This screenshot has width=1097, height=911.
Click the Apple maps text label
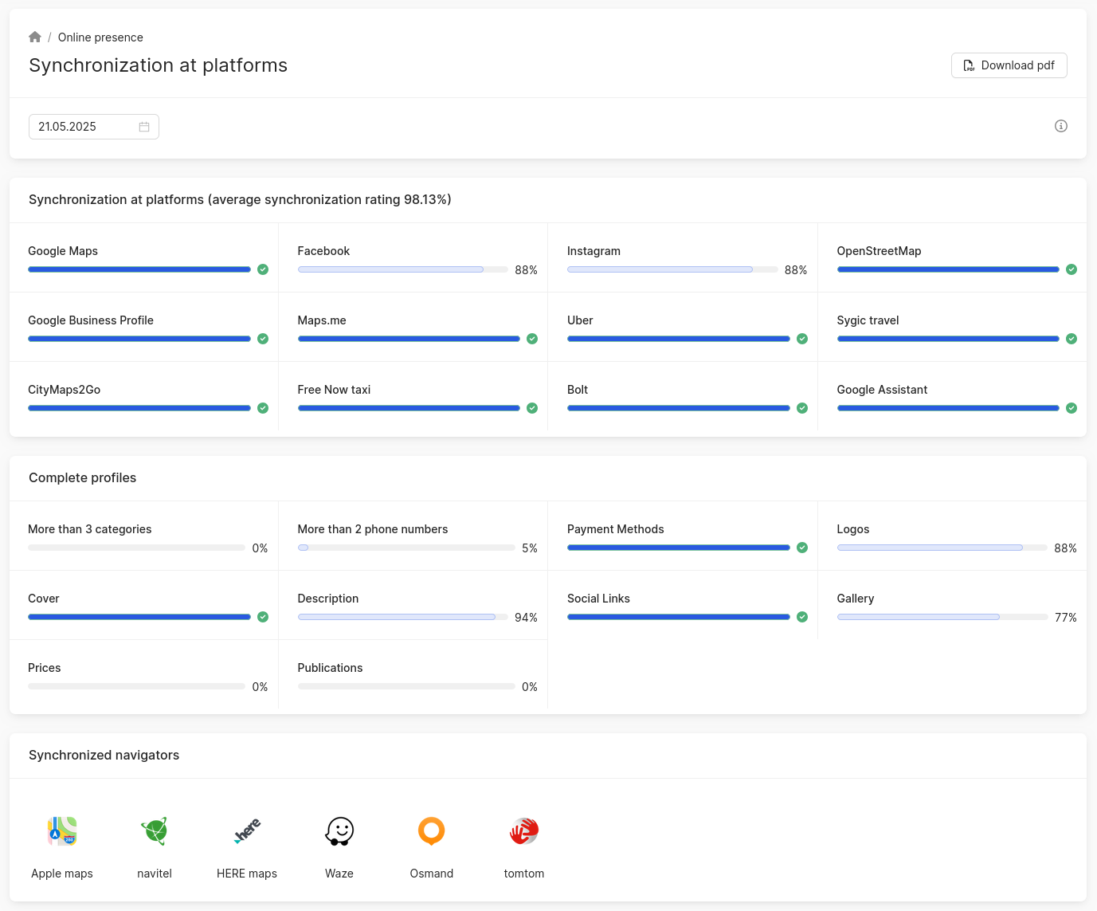point(62,874)
